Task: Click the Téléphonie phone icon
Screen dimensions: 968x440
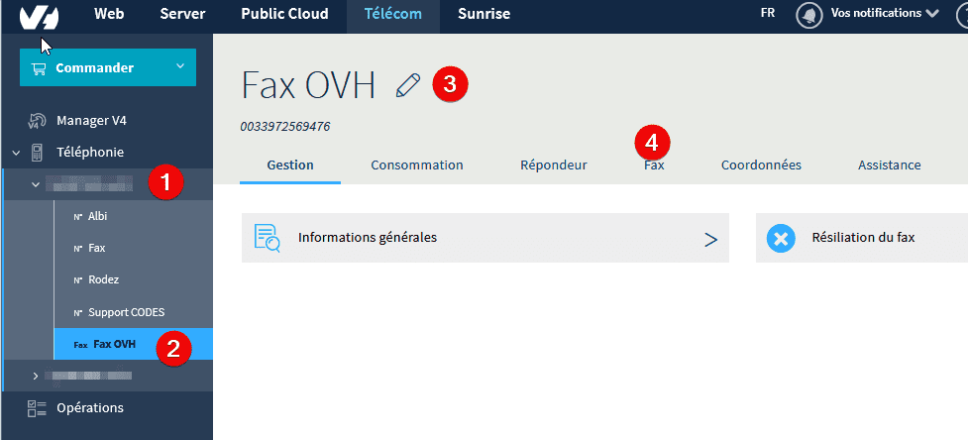Action: point(38,152)
